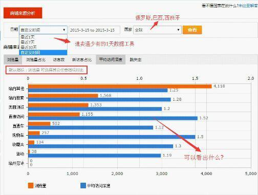Click the 浏览量 legend label
The width and height of the screenshot is (258, 195).
point(40,186)
